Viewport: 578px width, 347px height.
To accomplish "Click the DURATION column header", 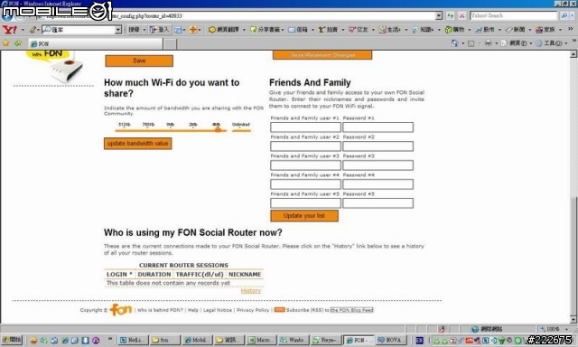I will [x=154, y=275].
